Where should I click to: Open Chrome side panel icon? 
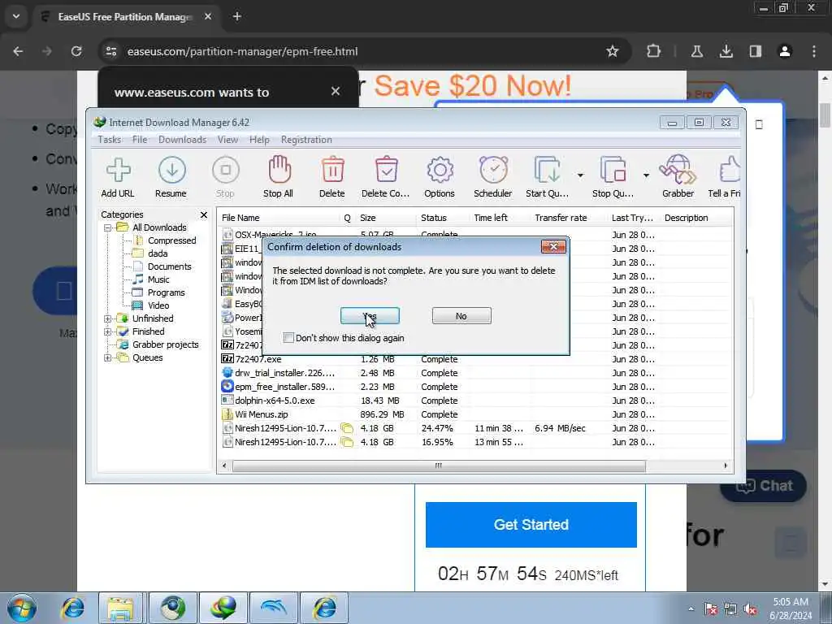[x=755, y=51]
